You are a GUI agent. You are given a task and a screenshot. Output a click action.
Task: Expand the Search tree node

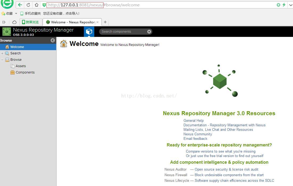[x=2, y=53]
